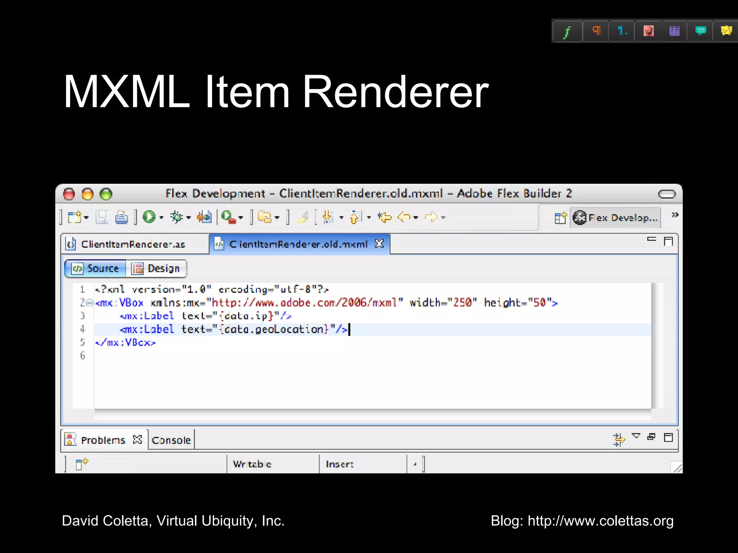Click the Last Edit Location icon

pos(385,217)
